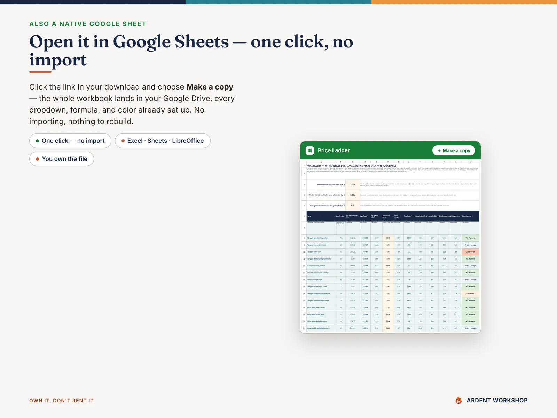Click the ARDENT WORKSHOP brand name
Viewport: 557px width, 418px height.
click(497, 401)
